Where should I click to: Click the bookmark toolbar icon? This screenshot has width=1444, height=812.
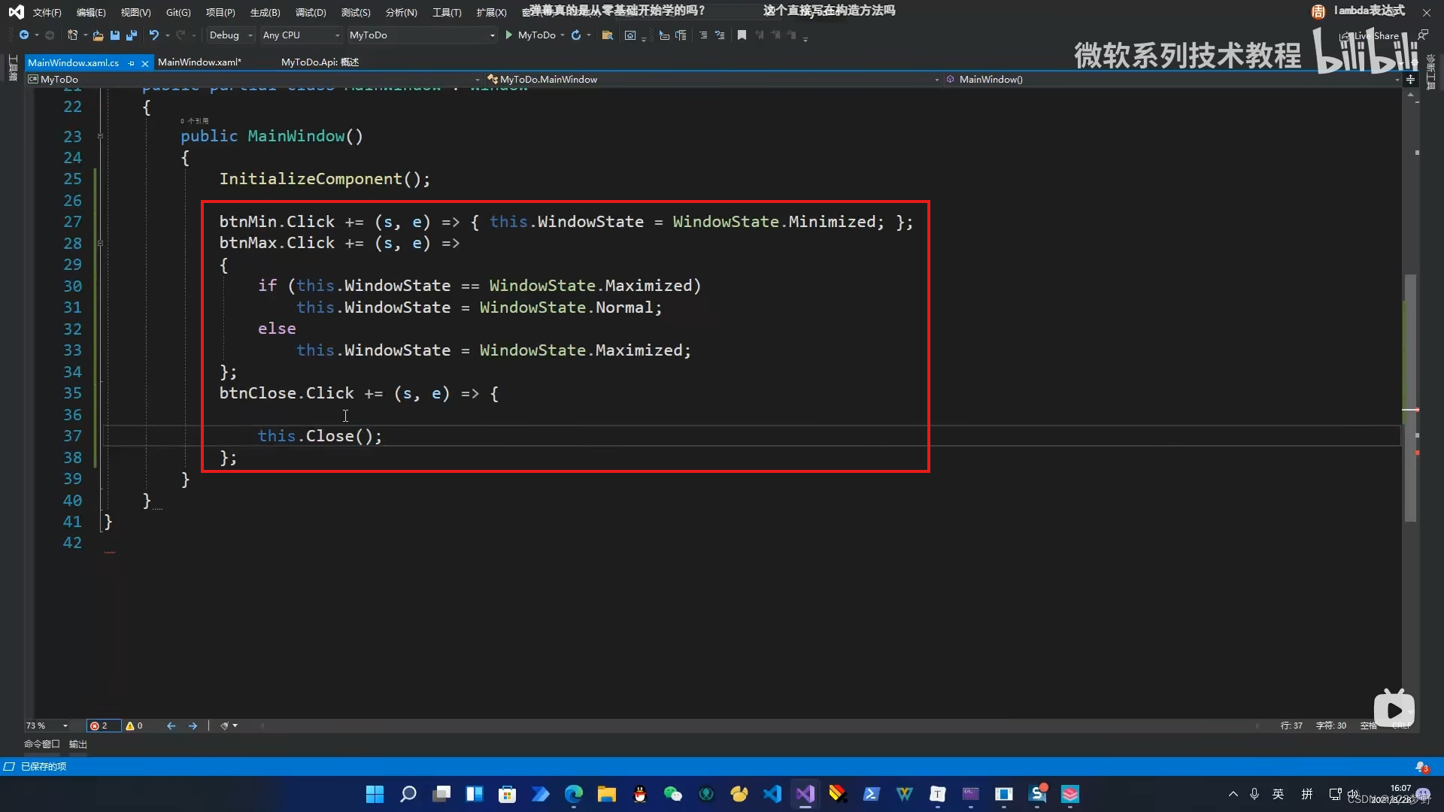(742, 35)
